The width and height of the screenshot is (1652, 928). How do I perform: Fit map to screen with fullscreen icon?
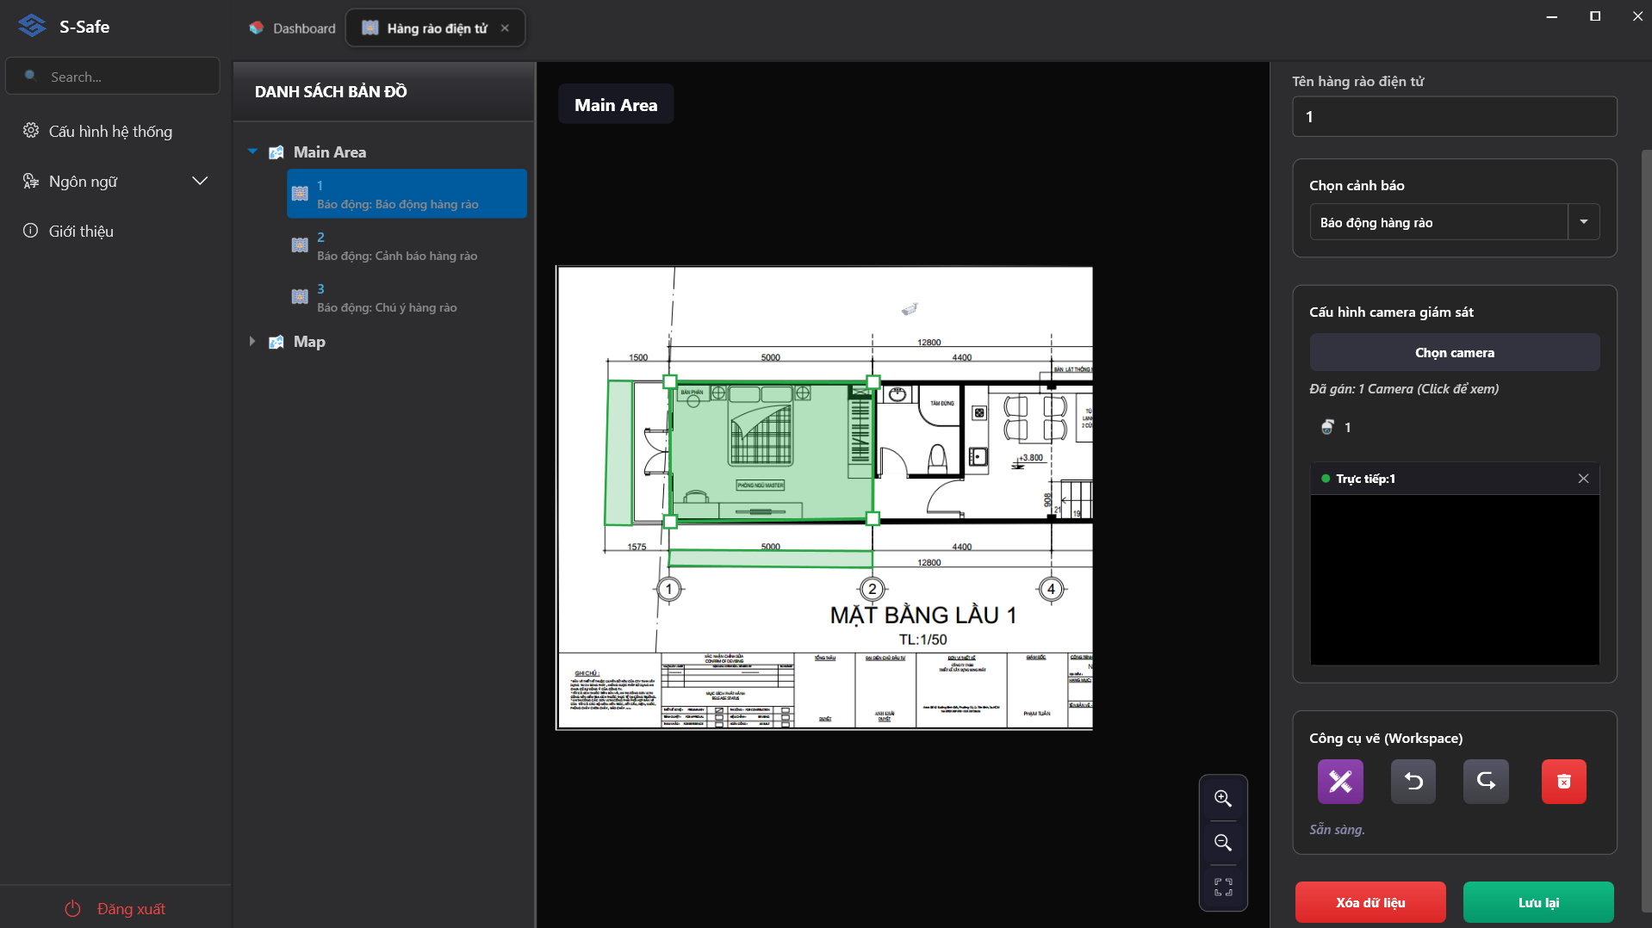[1223, 888]
